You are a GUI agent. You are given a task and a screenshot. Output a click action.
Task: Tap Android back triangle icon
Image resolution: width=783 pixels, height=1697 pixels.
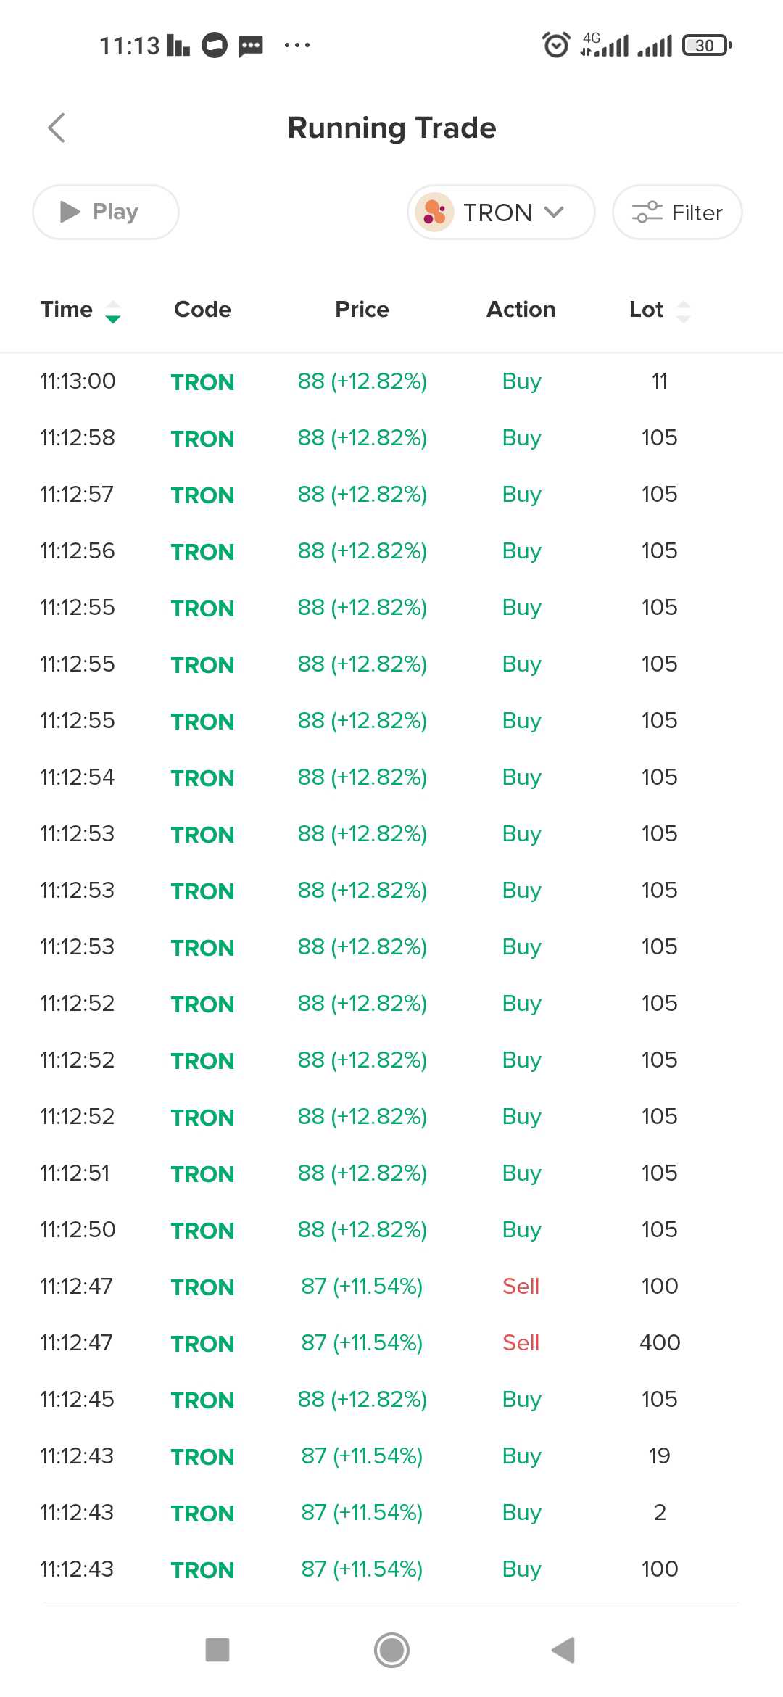[x=563, y=1650]
